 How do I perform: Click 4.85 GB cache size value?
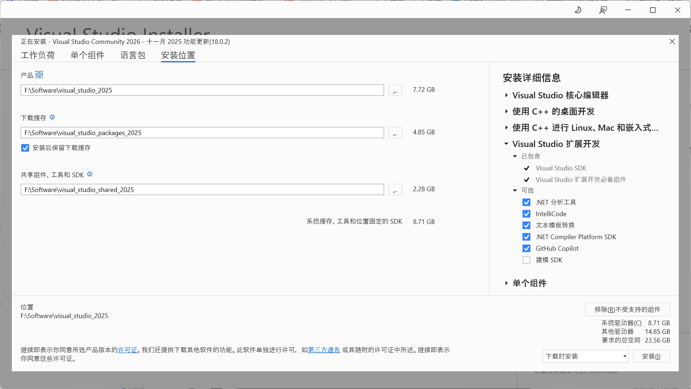click(424, 132)
